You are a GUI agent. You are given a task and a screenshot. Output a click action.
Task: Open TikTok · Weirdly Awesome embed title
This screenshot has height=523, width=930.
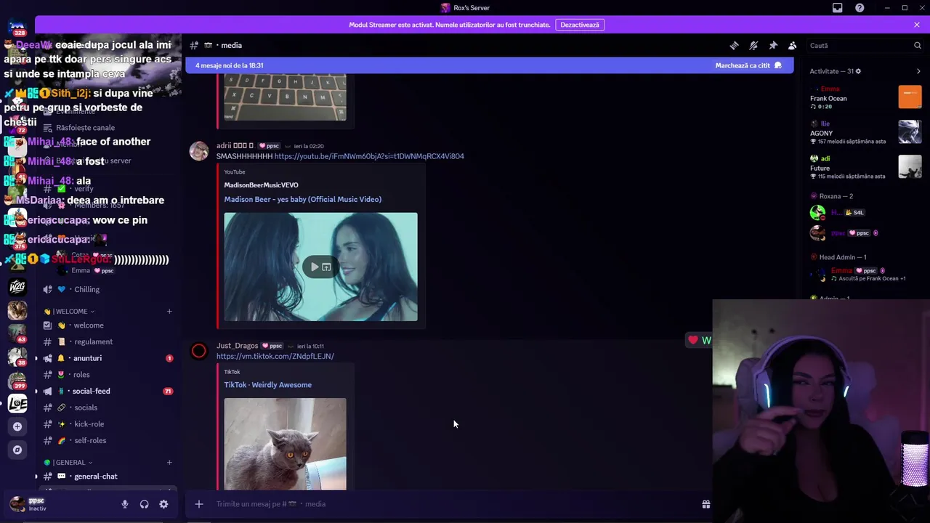(x=268, y=385)
